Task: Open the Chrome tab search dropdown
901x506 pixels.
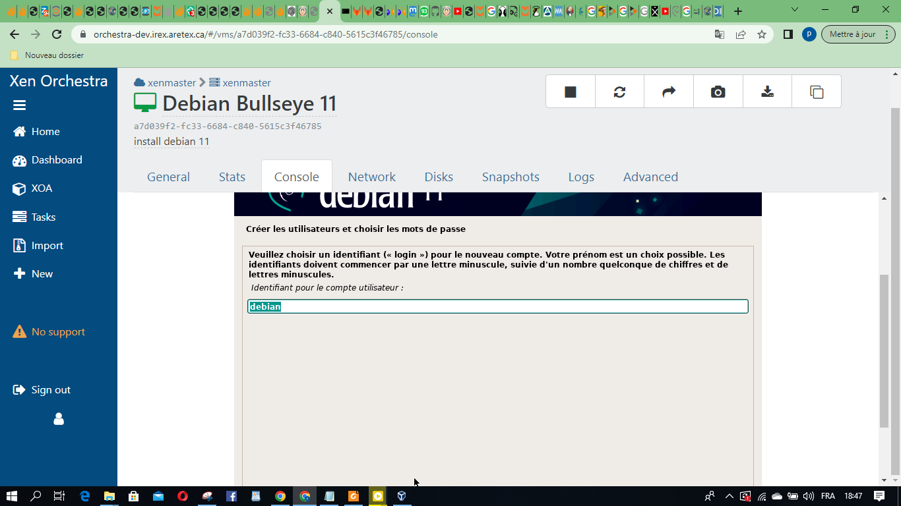Action: tap(795, 10)
